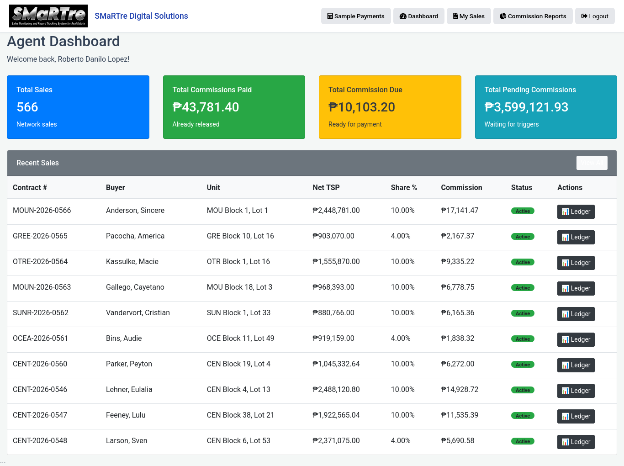624x466 pixels.
Task: View Ledger for Gallego, Cayetano
Action: (576, 288)
